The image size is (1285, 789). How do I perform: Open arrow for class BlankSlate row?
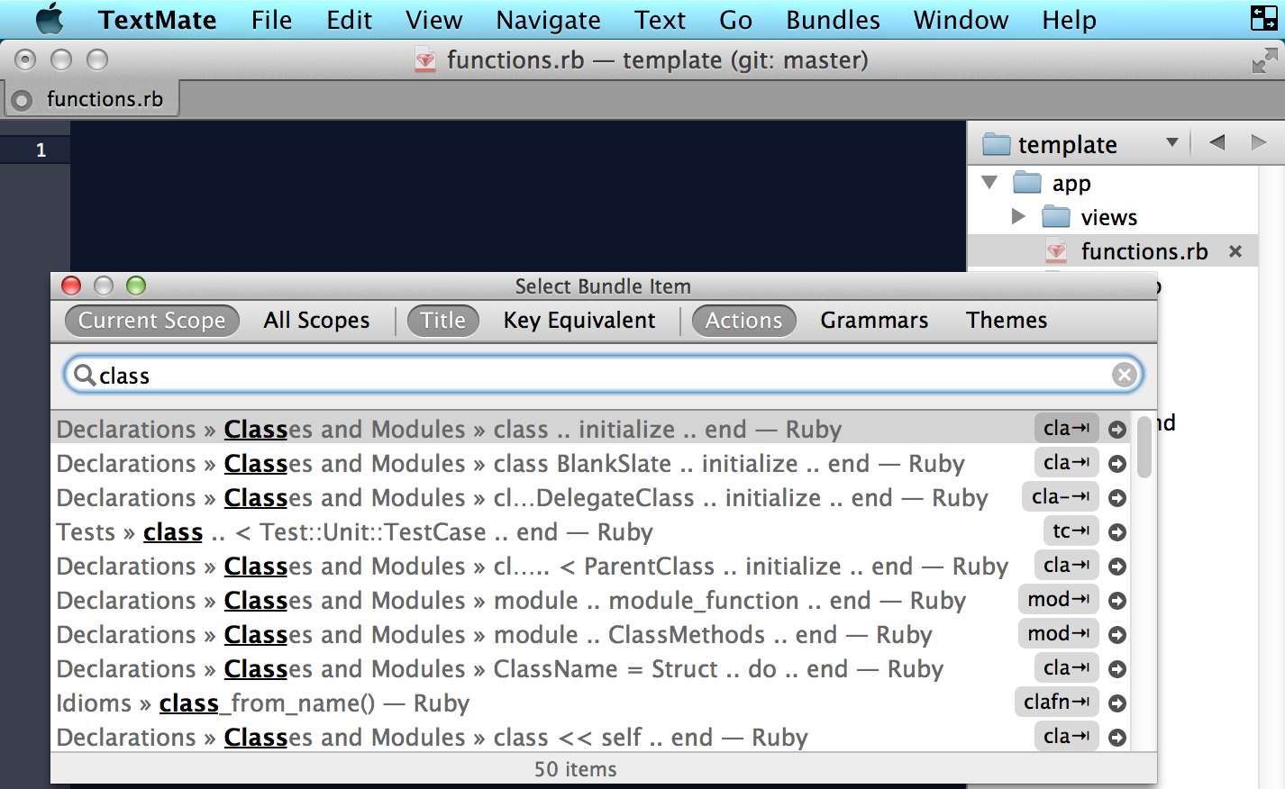(1117, 464)
